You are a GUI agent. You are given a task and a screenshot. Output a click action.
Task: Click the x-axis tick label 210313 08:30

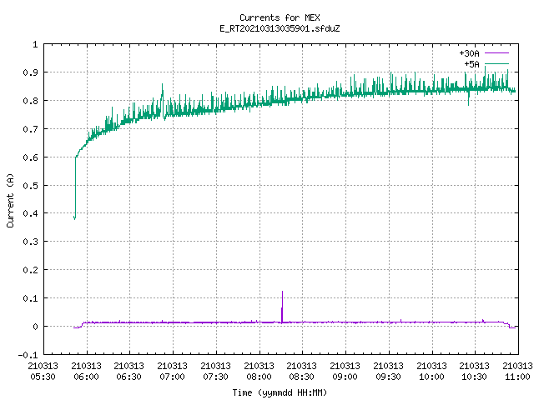tap(302, 372)
